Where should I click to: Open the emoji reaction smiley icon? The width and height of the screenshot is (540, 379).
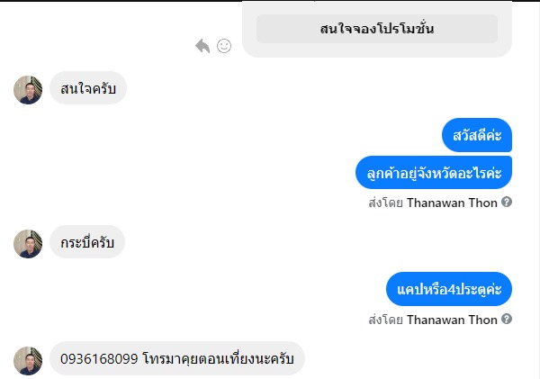224,46
